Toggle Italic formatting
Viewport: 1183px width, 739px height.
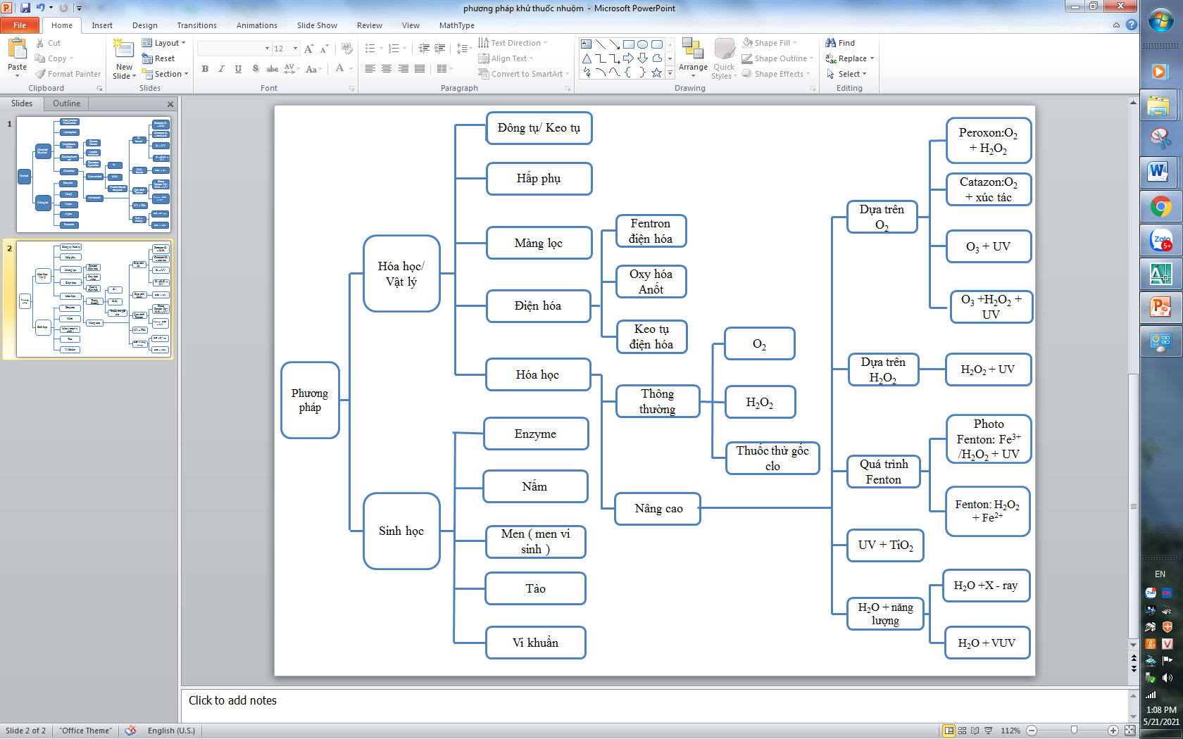[x=221, y=69]
